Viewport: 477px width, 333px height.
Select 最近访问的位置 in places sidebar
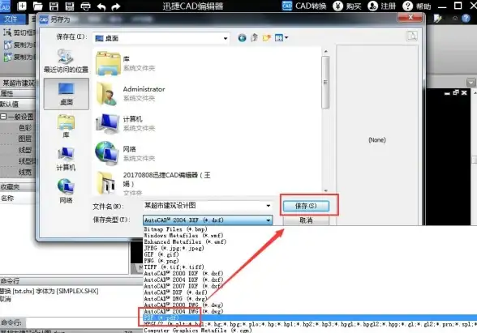(66, 61)
